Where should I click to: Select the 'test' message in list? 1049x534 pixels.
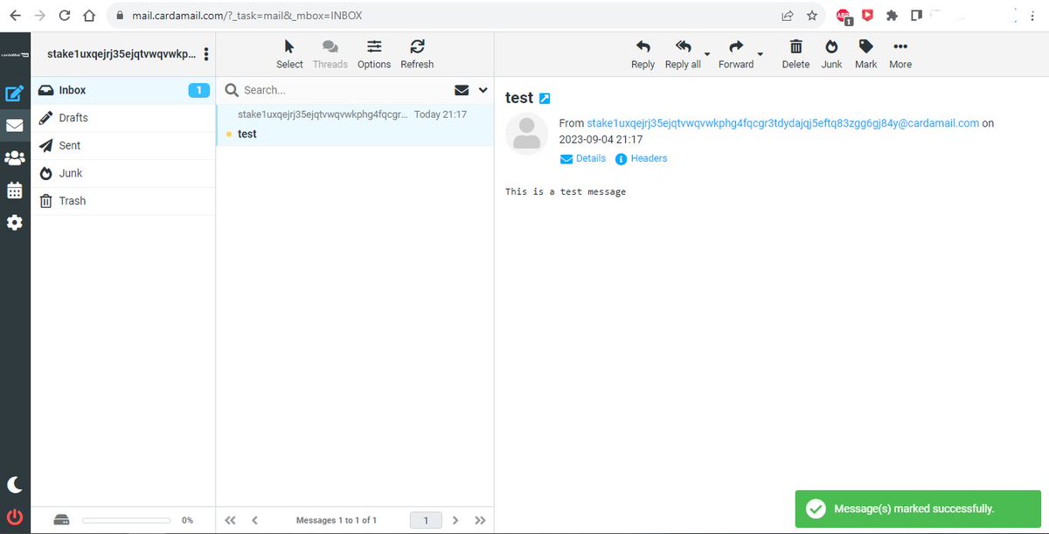click(x=355, y=124)
